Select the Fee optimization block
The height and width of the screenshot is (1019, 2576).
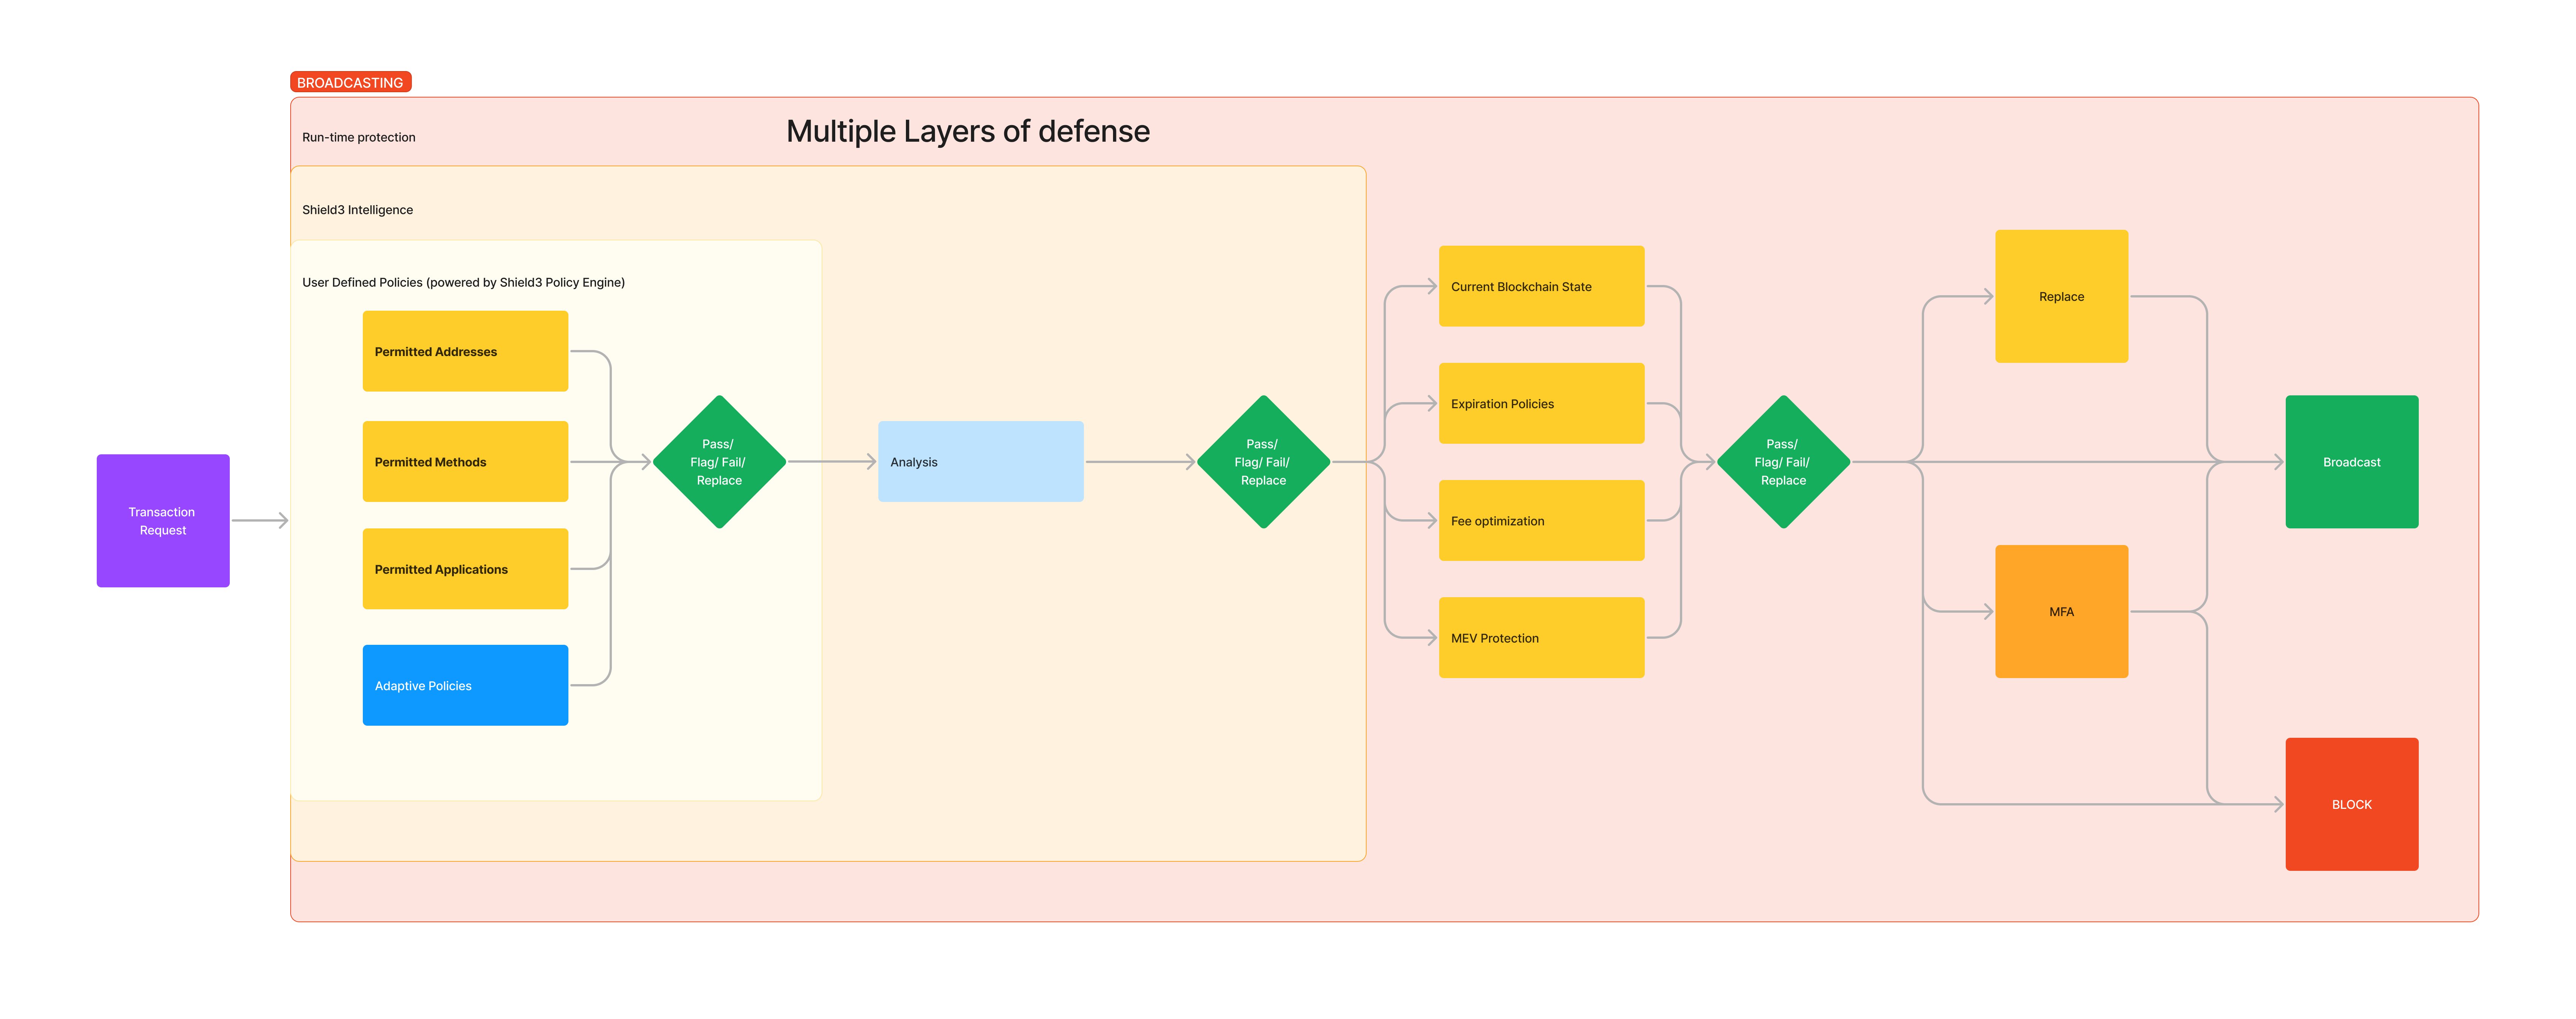1541,520
